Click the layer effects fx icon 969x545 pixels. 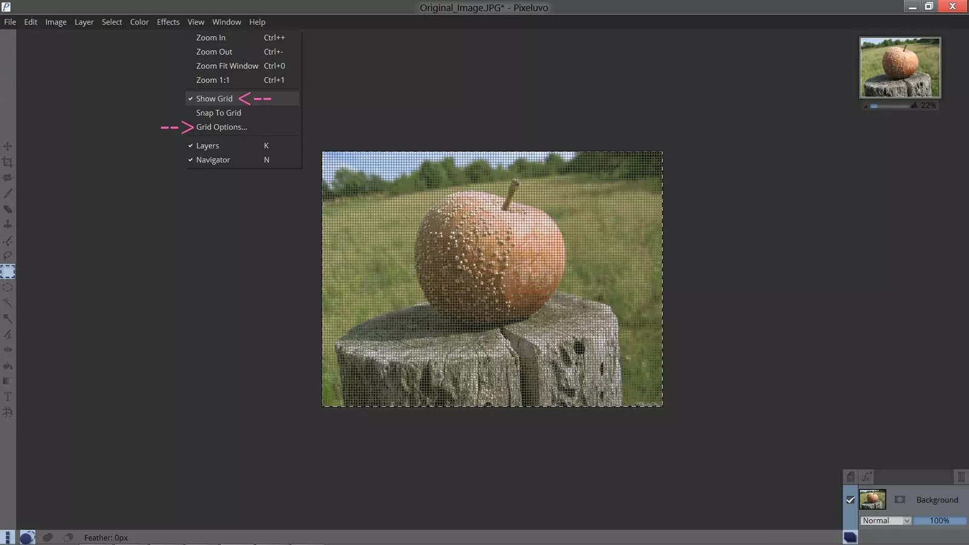[867, 477]
